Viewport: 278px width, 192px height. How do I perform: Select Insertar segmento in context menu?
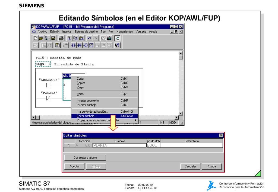(x=105, y=100)
